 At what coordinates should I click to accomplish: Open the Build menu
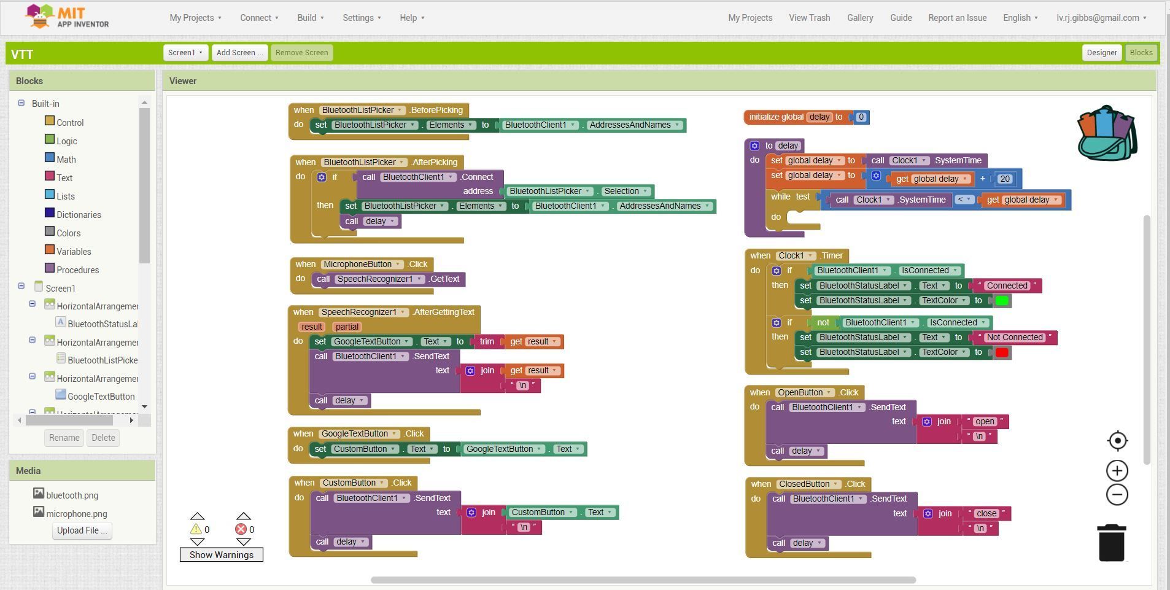point(311,18)
